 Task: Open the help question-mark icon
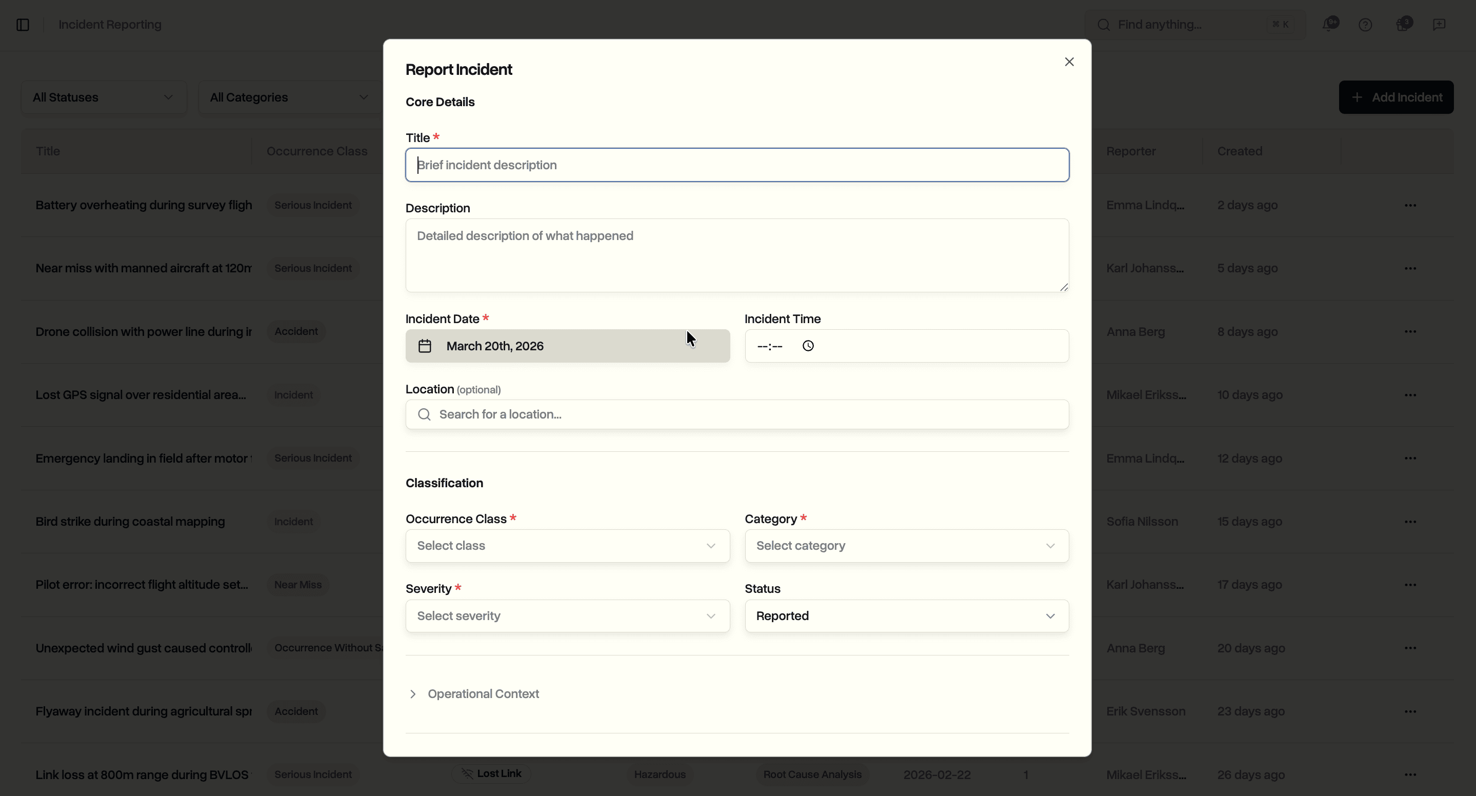(1365, 24)
